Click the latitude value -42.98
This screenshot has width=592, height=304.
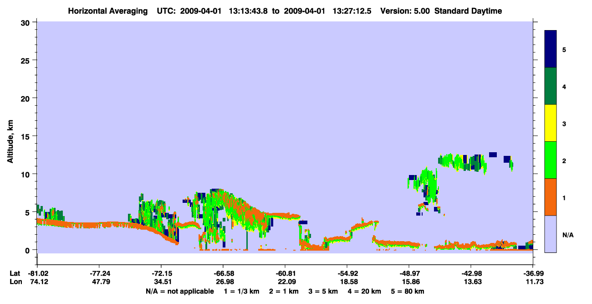click(x=471, y=273)
